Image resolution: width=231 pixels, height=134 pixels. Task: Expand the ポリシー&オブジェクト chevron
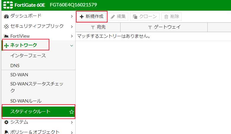[72, 133]
